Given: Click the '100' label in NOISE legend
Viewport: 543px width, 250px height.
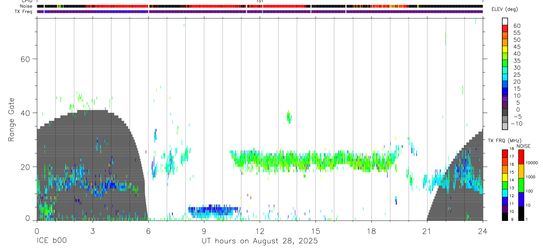Looking at the screenshot, I should pos(529,191).
